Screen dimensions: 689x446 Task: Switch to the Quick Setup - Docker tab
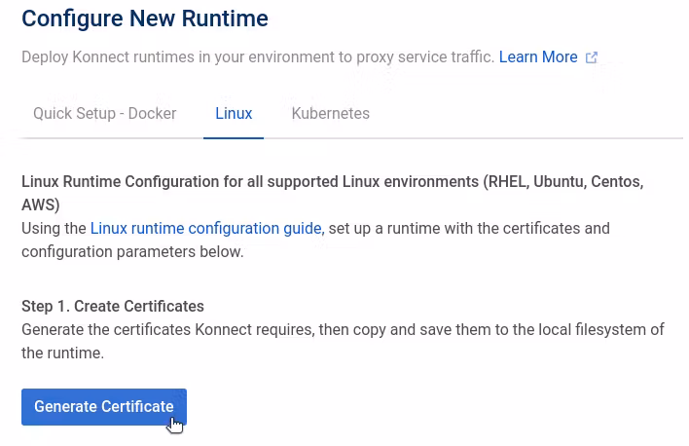coord(105,114)
